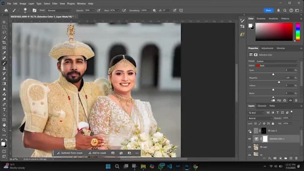The width and height of the screenshot is (304, 171).
Task: Toggle pixel layer filter in Layers panel
Action: click(268, 113)
